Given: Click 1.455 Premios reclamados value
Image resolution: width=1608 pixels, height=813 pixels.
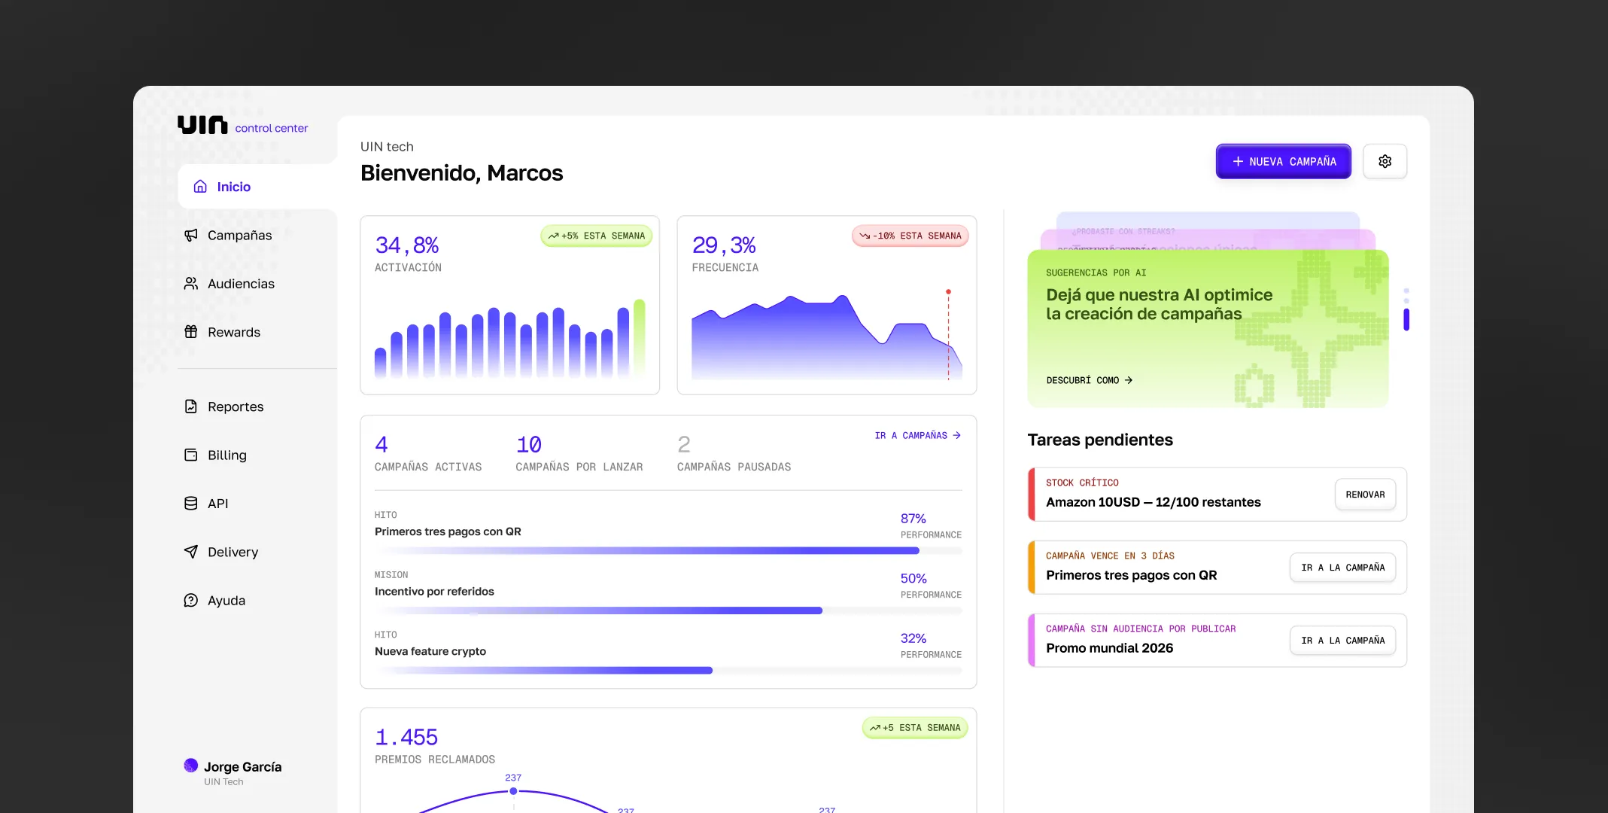Looking at the screenshot, I should (406, 738).
